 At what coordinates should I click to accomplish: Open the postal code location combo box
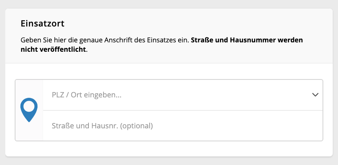[183, 95]
